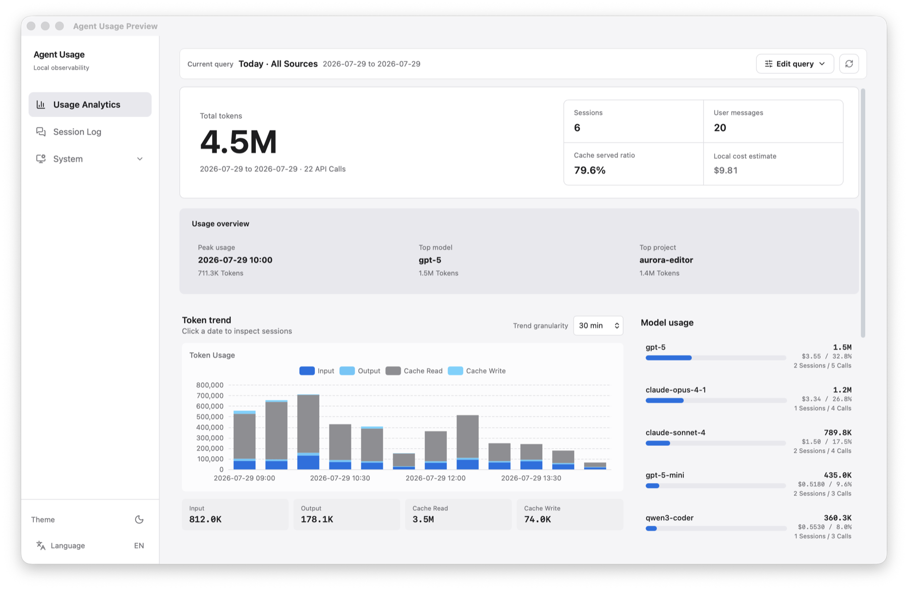Expand the System section chevron

click(140, 159)
